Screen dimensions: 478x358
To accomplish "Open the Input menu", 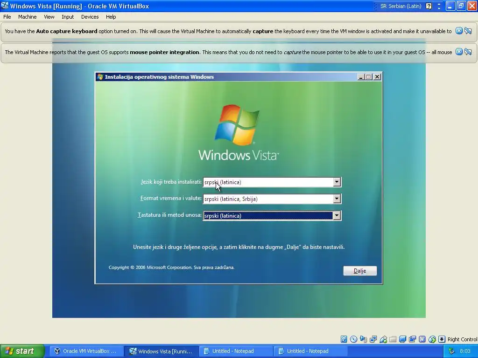I will (x=68, y=17).
